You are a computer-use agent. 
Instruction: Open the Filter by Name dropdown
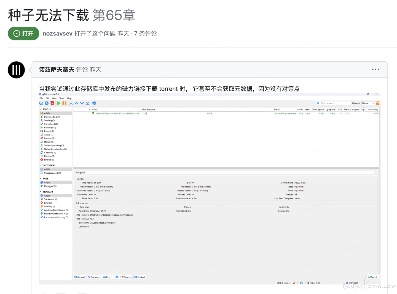coord(368,103)
